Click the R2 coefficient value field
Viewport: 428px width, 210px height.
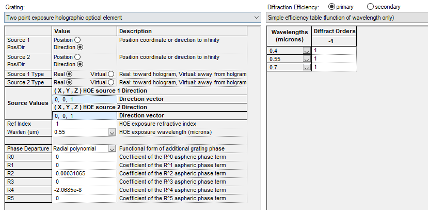(x=84, y=173)
